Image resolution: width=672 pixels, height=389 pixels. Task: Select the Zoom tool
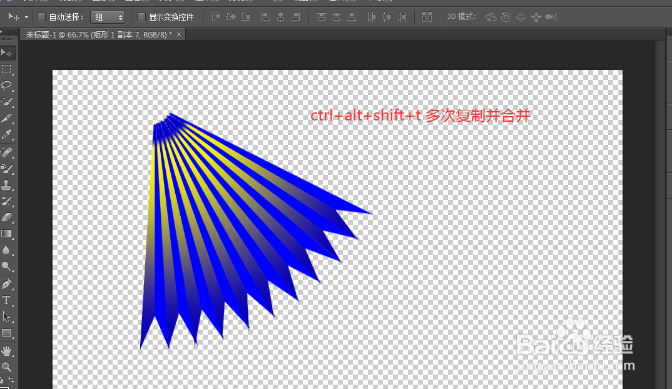pyautogui.click(x=8, y=367)
